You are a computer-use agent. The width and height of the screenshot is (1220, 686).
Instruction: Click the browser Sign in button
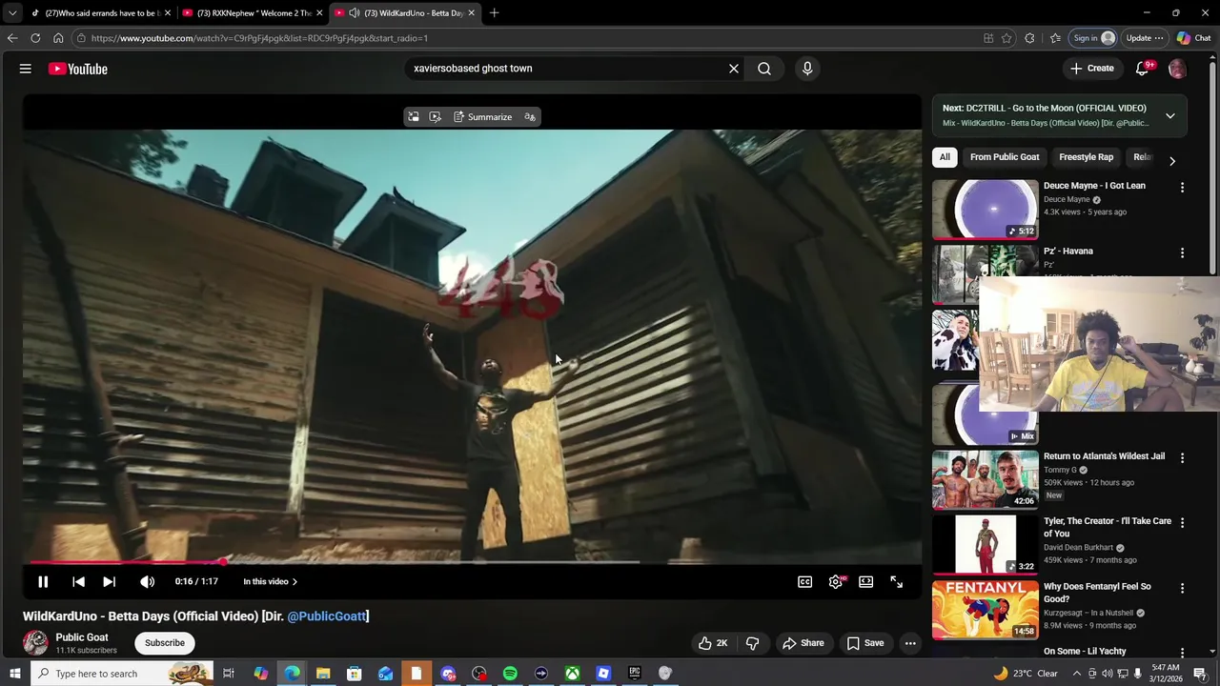[1094, 38]
